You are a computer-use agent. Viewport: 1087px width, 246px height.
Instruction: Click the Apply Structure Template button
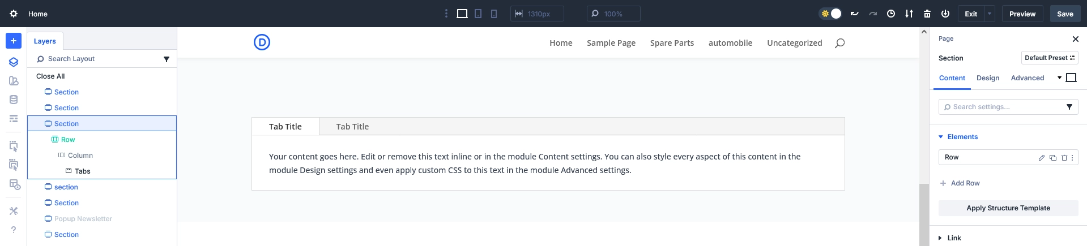(1008, 208)
